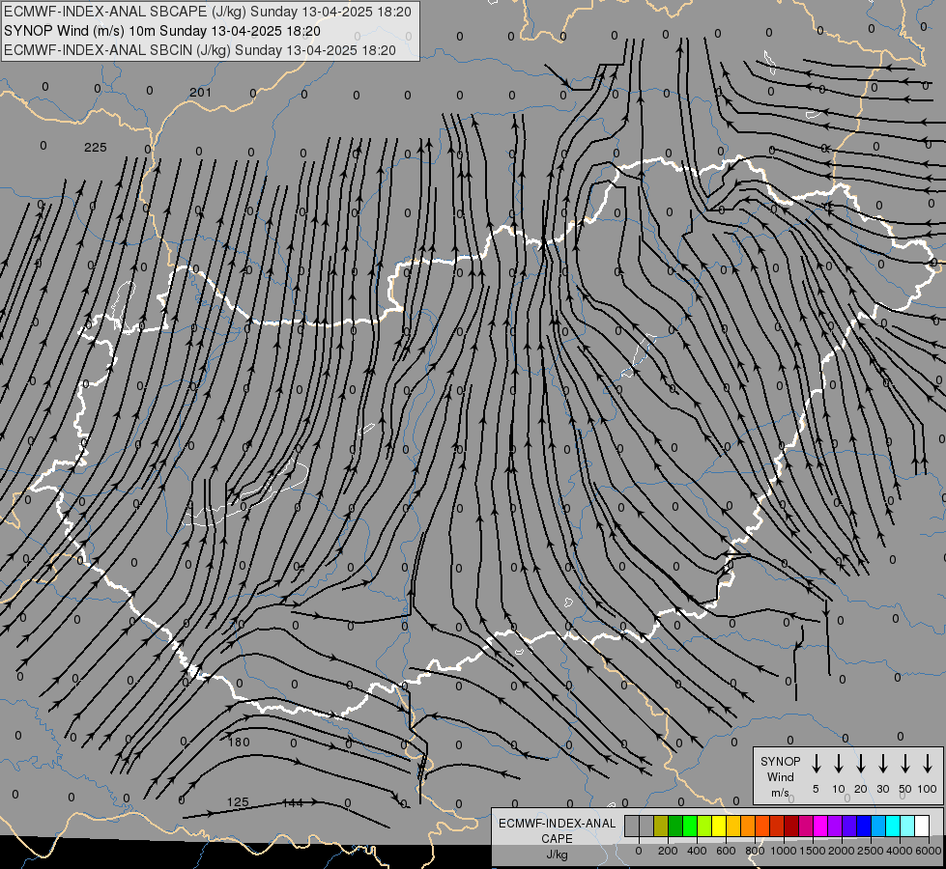Click the m/s unit in wind legend

[780, 793]
